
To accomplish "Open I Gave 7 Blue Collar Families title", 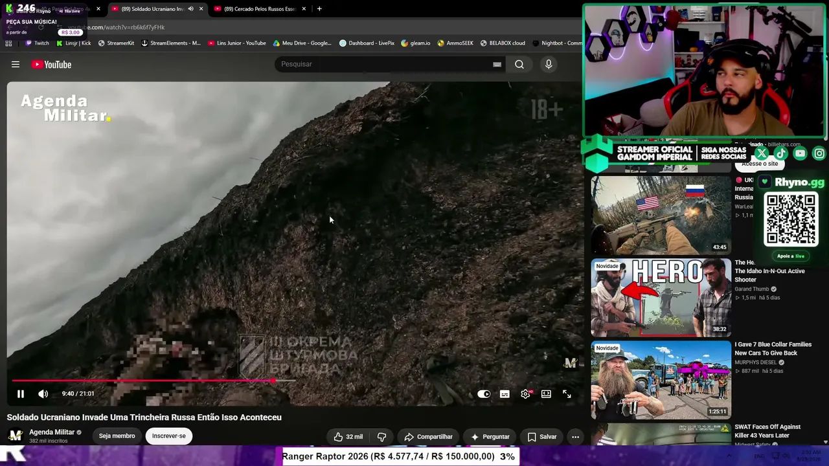I will click(774, 349).
